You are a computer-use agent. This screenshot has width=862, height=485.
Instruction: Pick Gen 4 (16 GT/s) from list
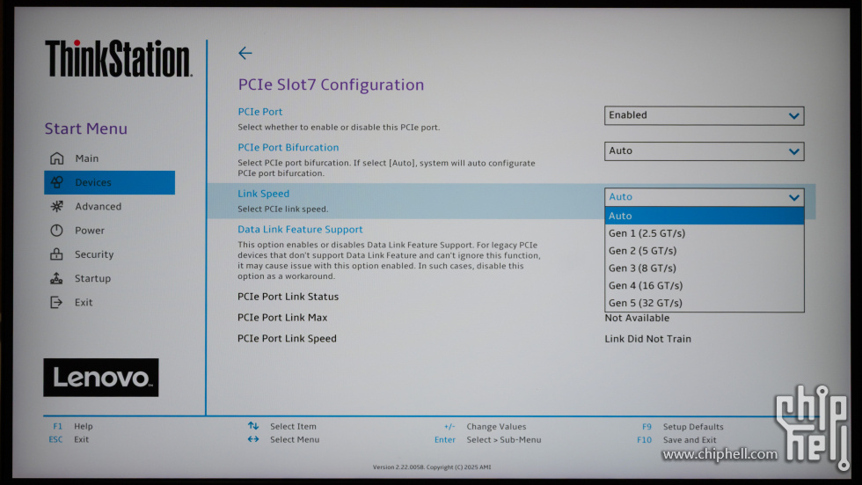[645, 286]
